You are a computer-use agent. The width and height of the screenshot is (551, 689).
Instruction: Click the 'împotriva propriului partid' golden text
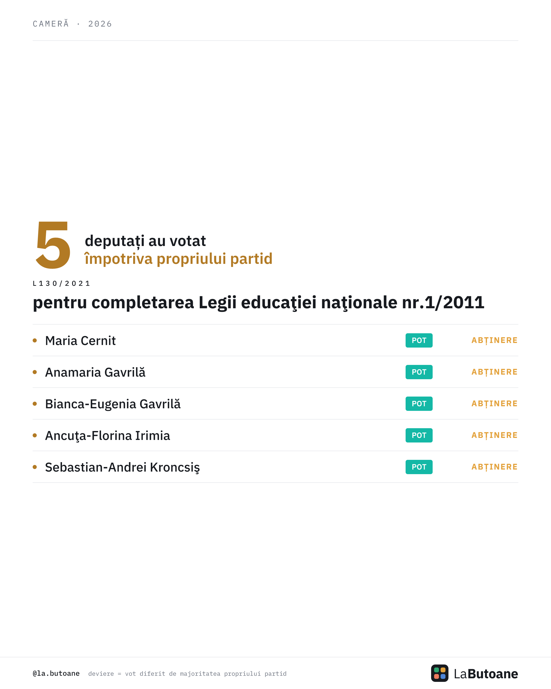click(x=178, y=259)
